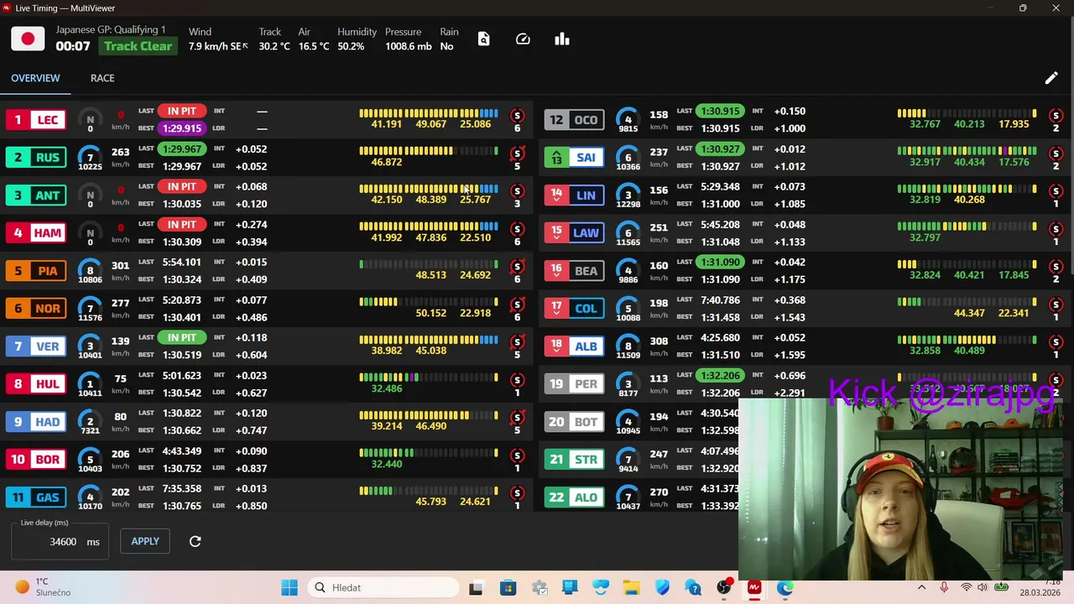Click the soft tyre icon in RUS's row
1074x604 pixels.
tap(517, 153)
